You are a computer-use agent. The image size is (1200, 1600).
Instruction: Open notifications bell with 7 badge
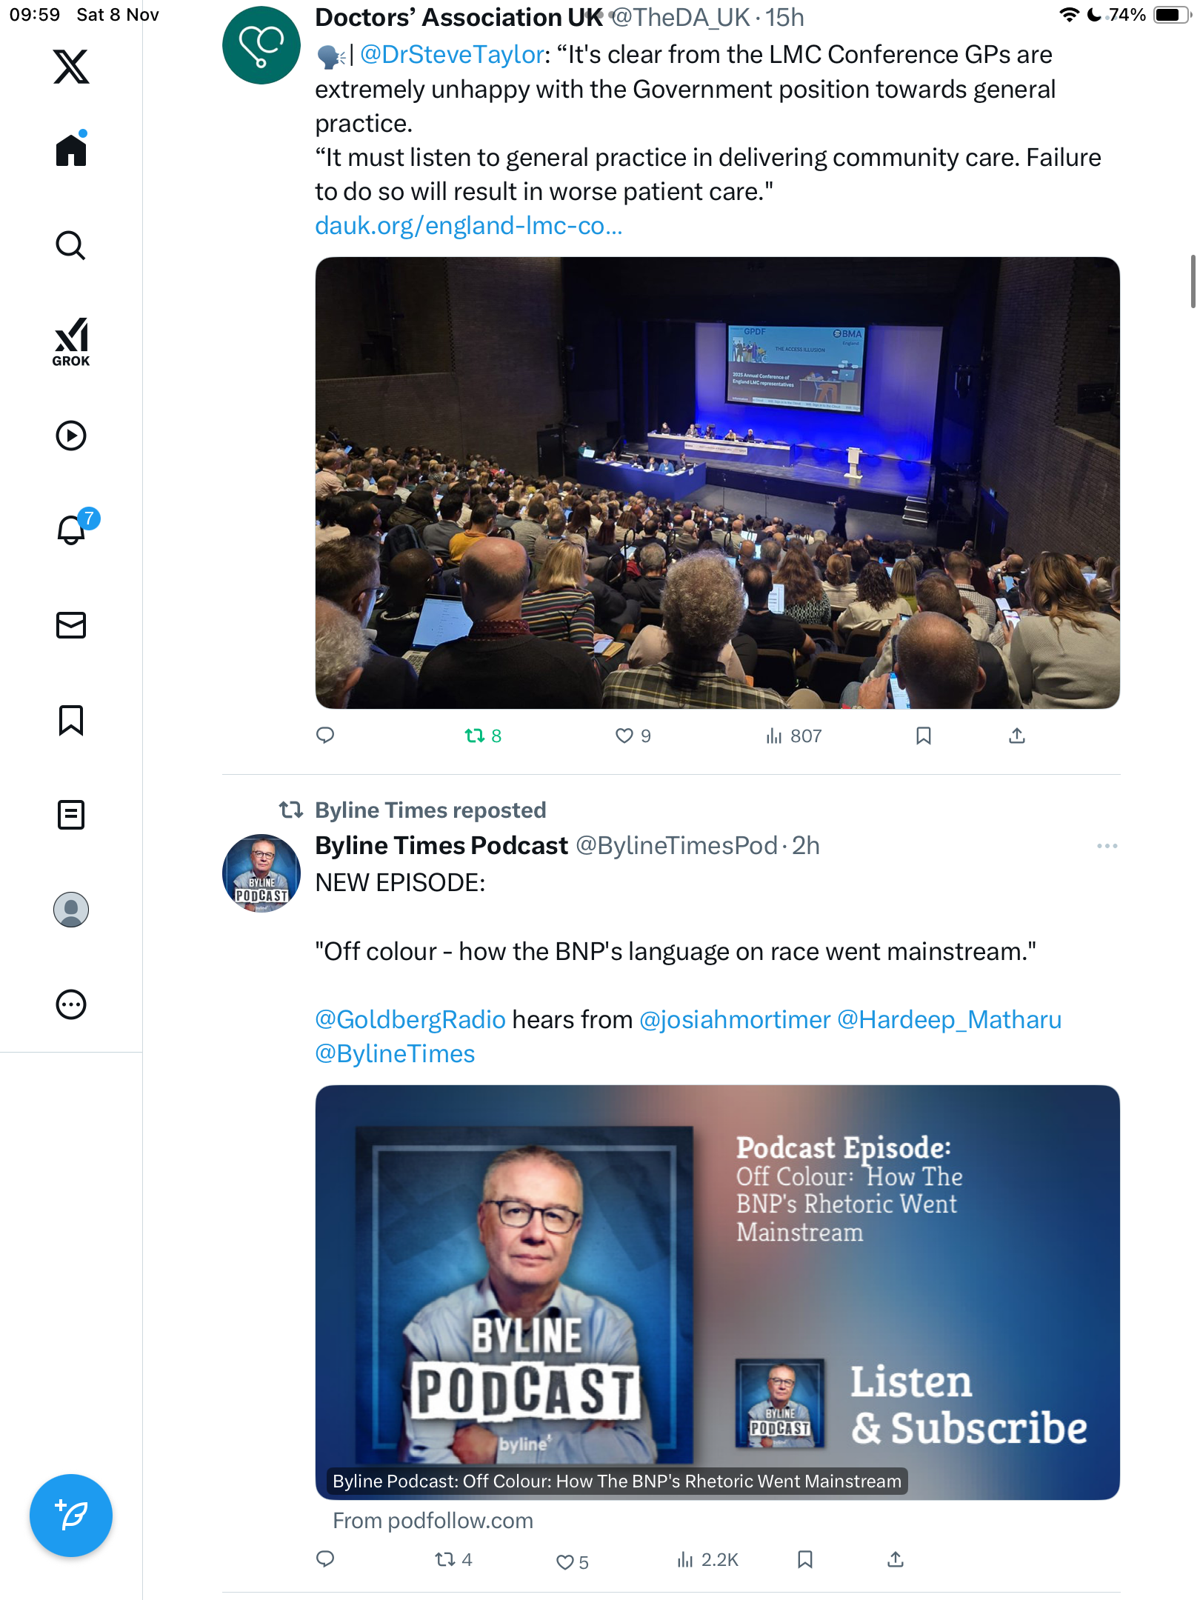73,529
